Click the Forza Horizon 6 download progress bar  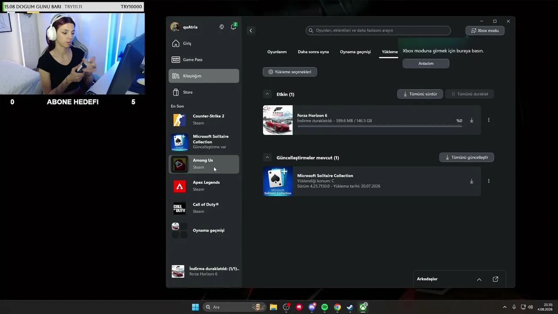click(x=379, y=126)
